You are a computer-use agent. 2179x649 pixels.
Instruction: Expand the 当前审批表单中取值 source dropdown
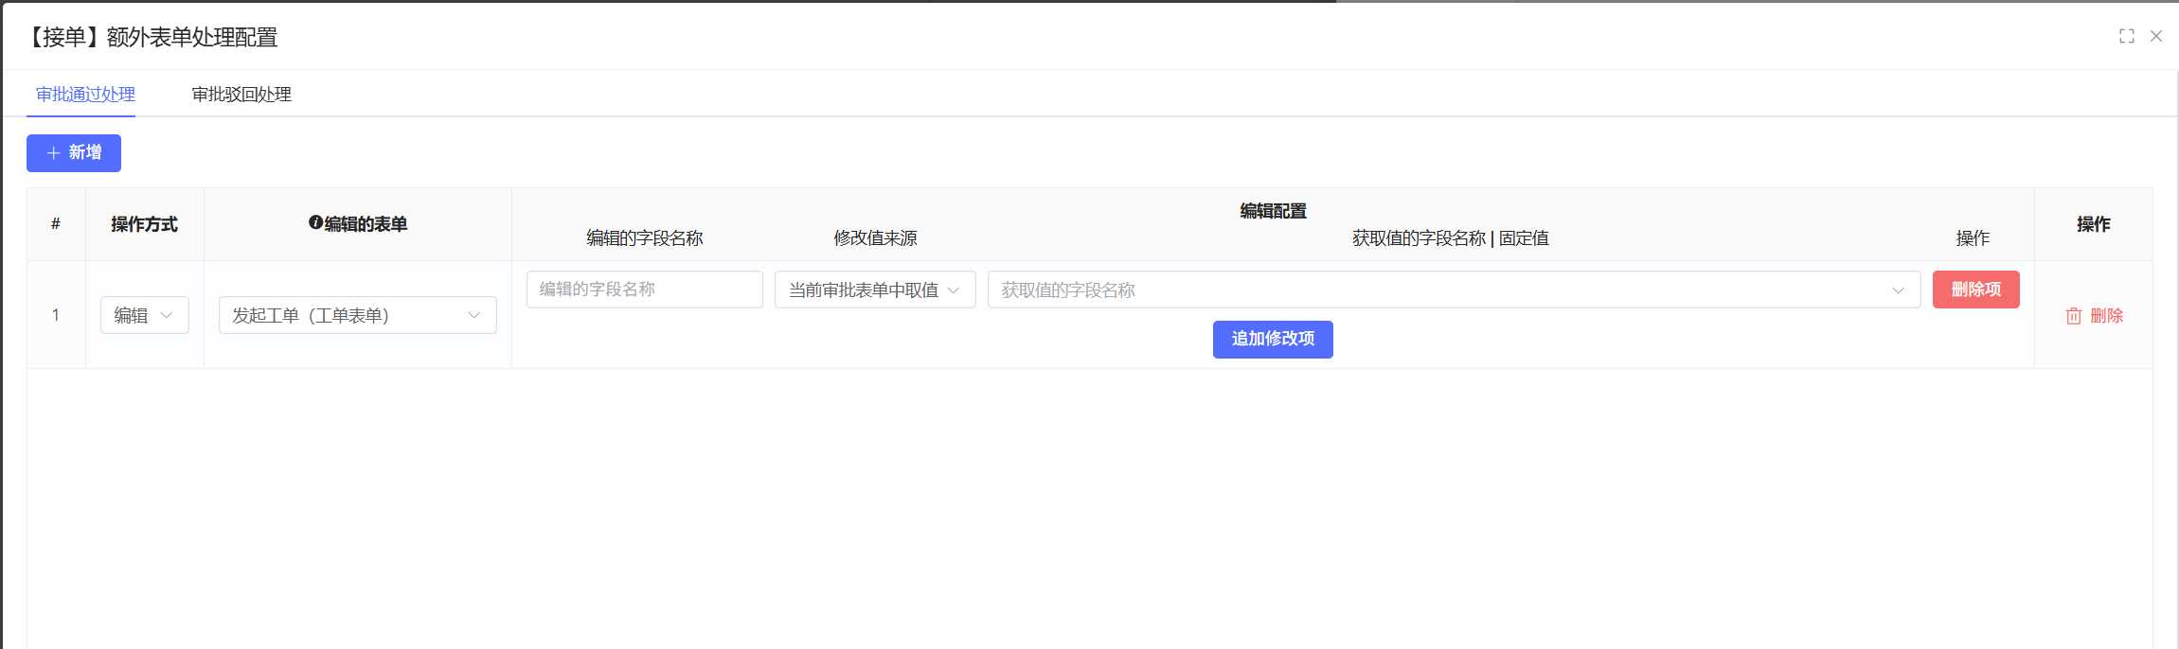[874, 289]
